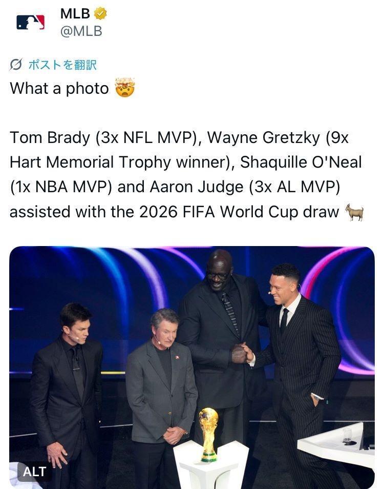This screenshot has height=489, width=384.
Task: Click the exploding head emoji
Action: 124,88
